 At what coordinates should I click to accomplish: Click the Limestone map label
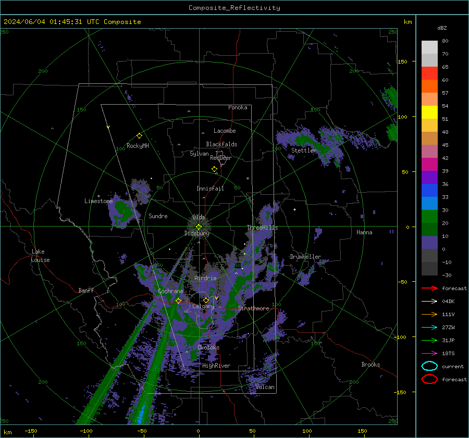pyautogui.click(x=98, y=201)
